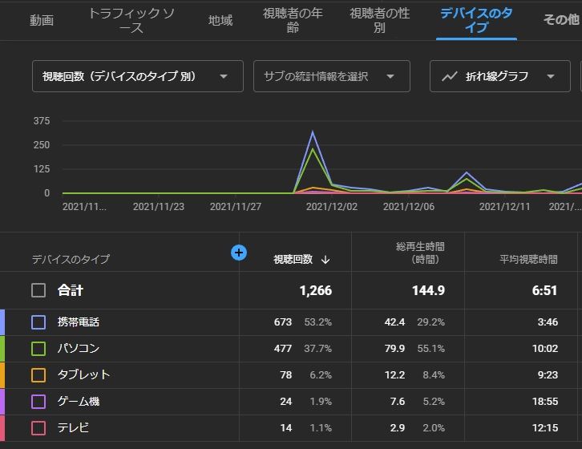Tick the テレビ row checkbox
The image size is (582, 449).
(38, 428)
